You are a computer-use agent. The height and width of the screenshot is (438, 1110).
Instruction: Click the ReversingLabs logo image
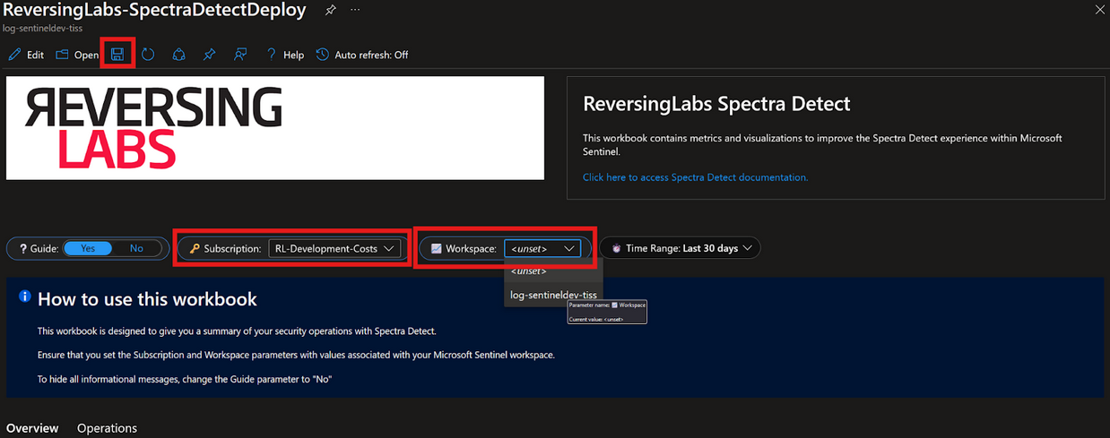click(x=275, y=128)
